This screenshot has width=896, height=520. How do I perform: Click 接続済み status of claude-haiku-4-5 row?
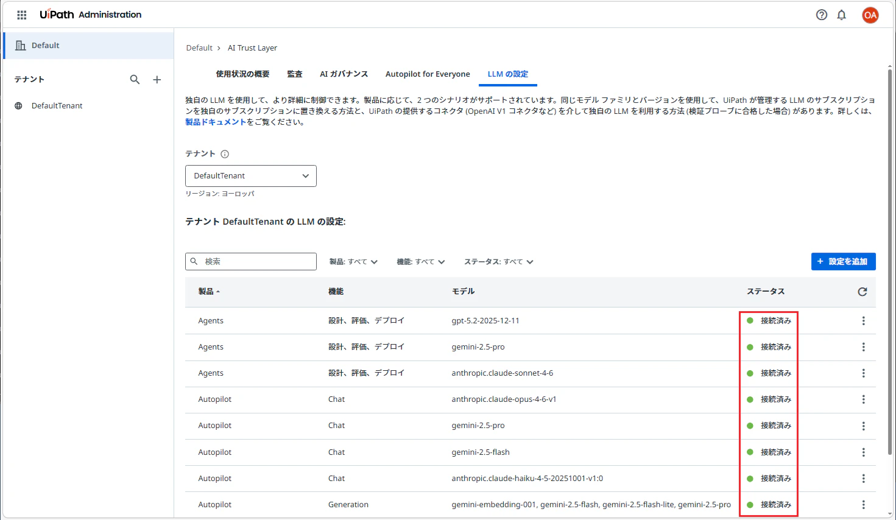(769, 479)
